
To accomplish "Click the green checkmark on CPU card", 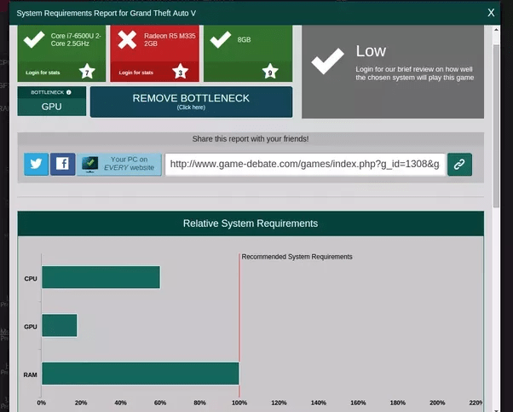I will tap(34, 39).
